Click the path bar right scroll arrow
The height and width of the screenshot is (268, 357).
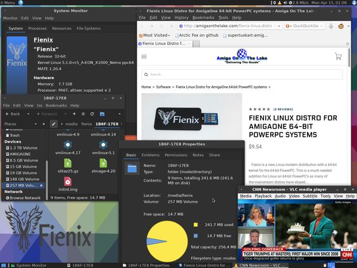122,124
